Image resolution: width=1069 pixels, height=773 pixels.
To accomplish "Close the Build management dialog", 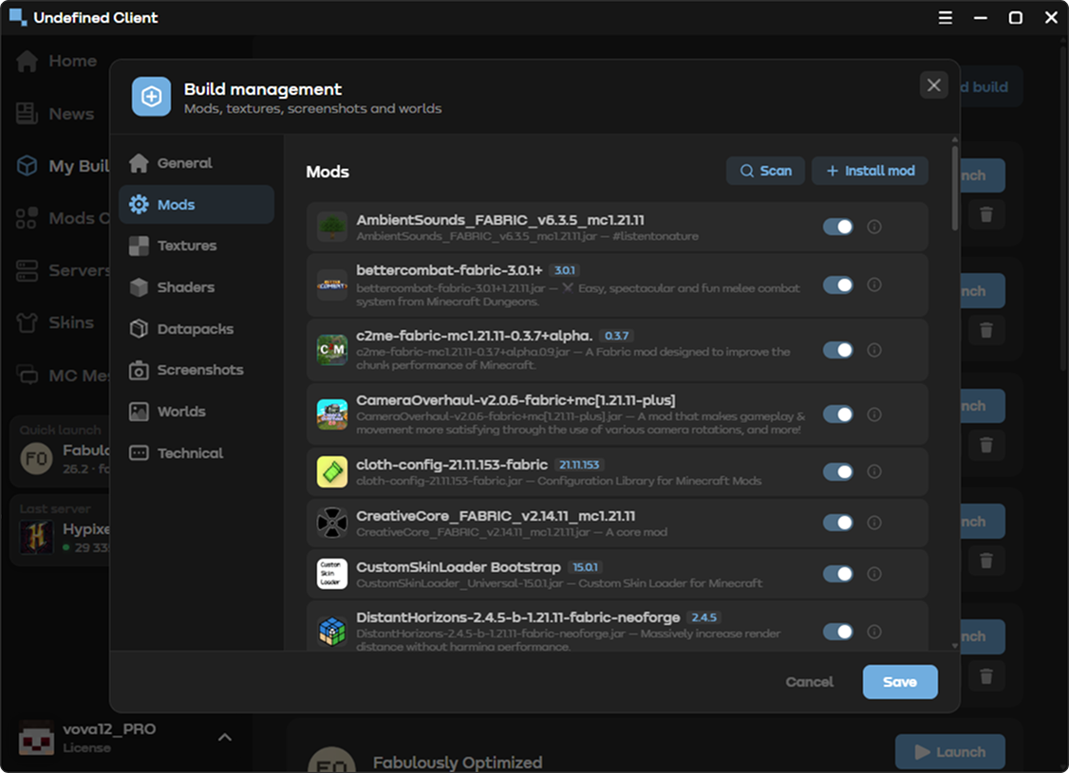I will click(934, 85).
